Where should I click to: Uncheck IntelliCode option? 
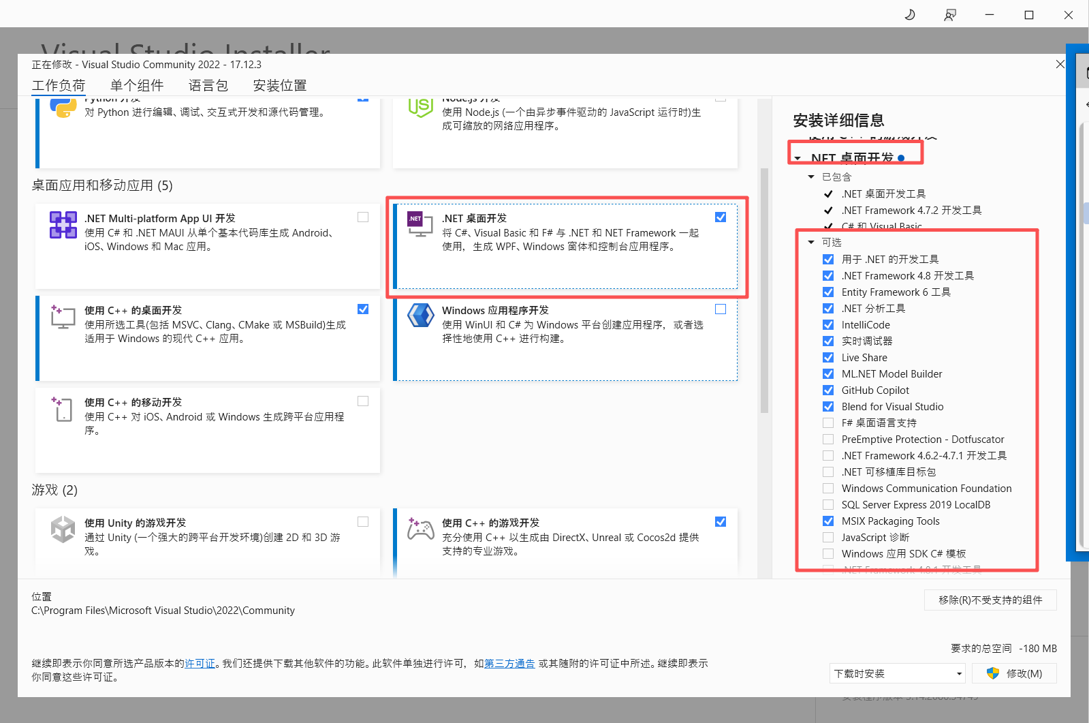click(828, 325)
